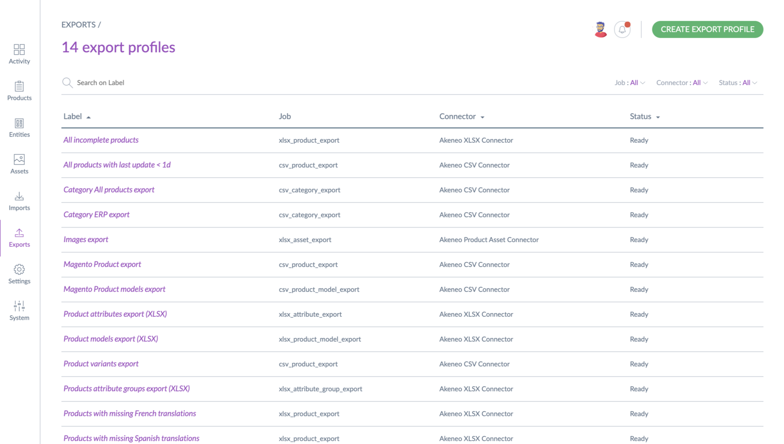Screen dimensions: 784x444
Task: Click the notifications bell icon
Action: [622, 29]
